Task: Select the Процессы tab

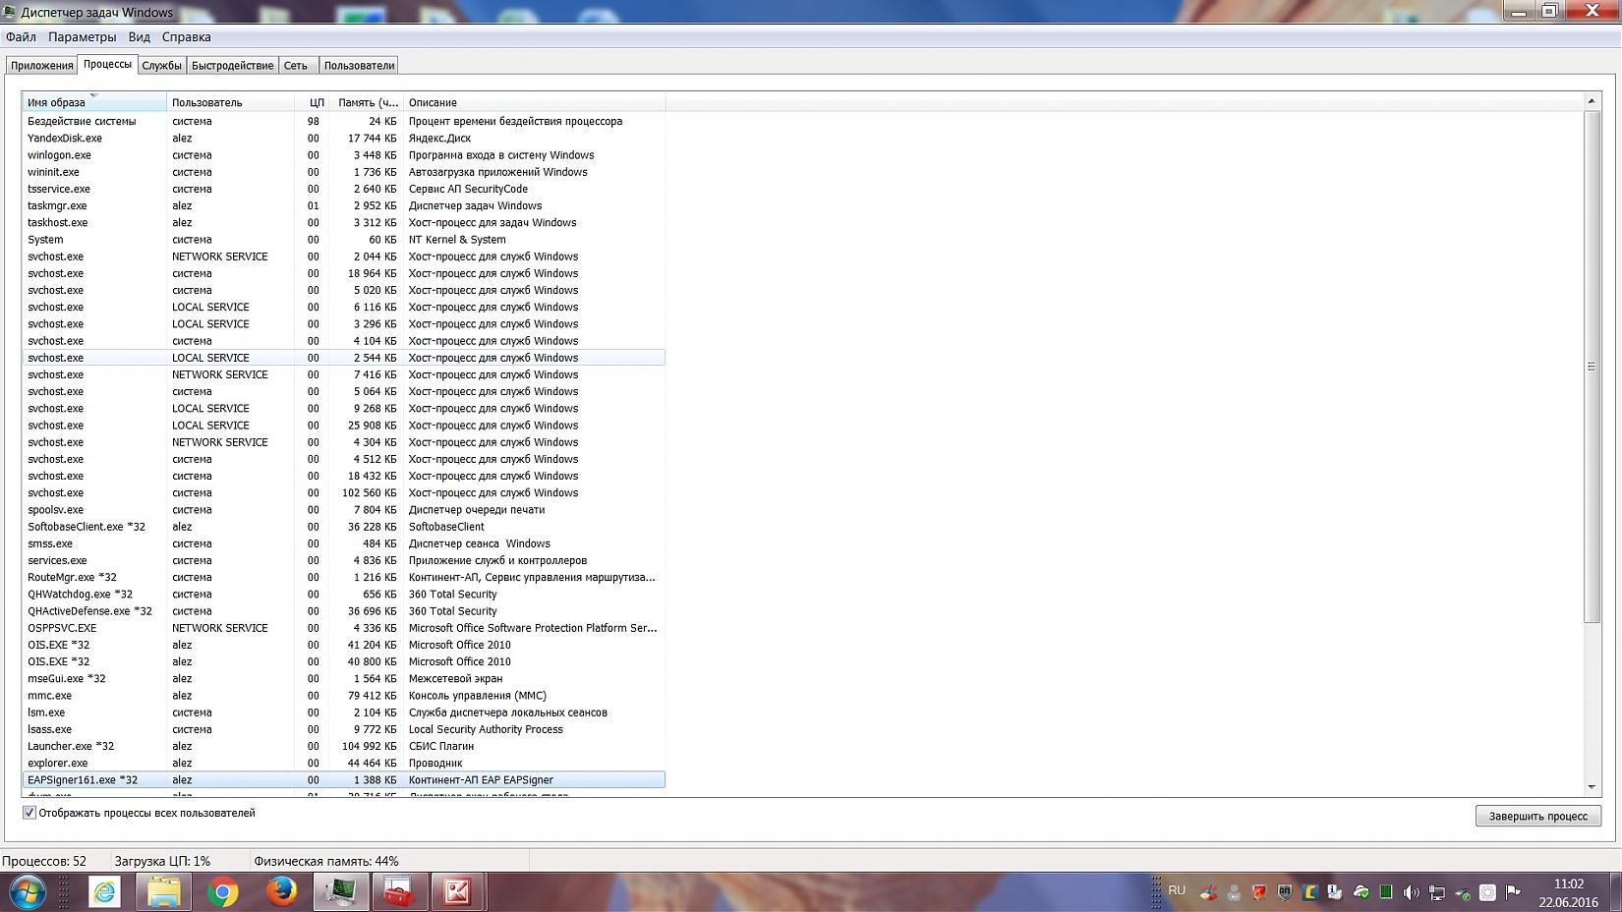Action: pyautogui.click(x=107, y=64)
